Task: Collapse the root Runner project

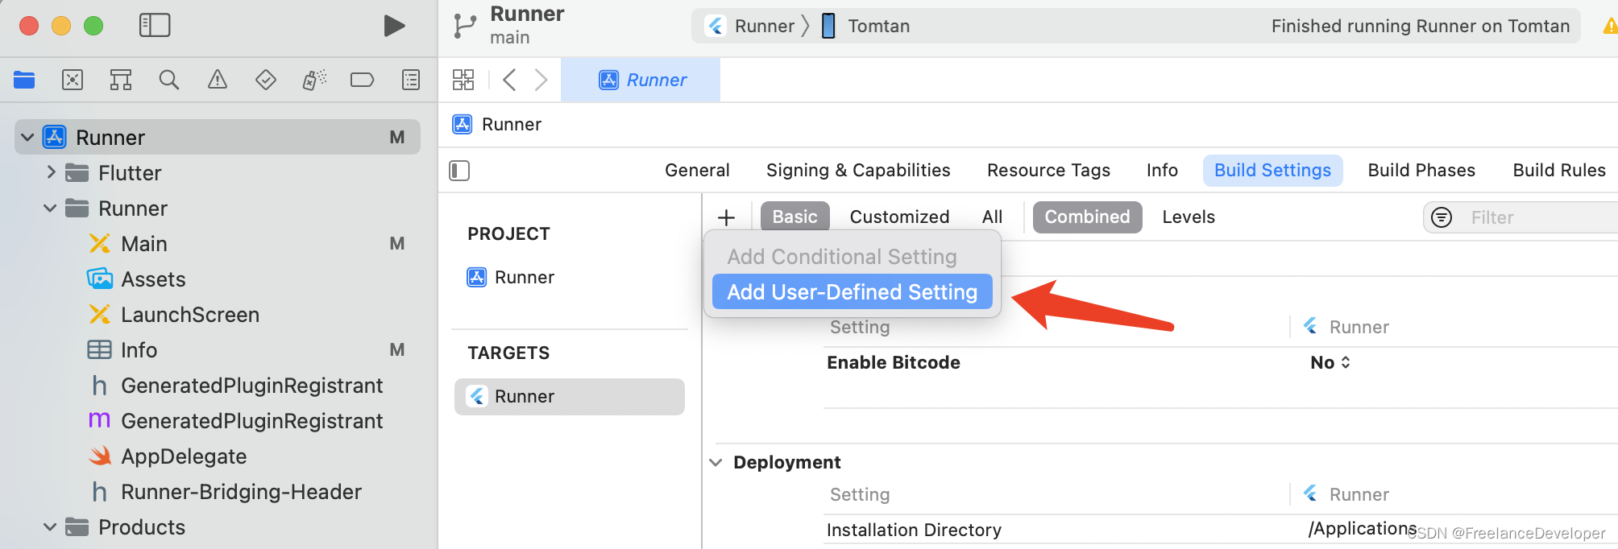Action: (x=27, y=138)
